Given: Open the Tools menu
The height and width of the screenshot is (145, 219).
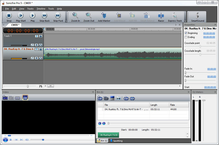Looking at the screenshot, I should coord(51,9).
